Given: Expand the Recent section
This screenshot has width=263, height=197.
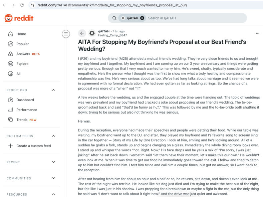Looking at the screenshot, I should click(x=53, y=162).
